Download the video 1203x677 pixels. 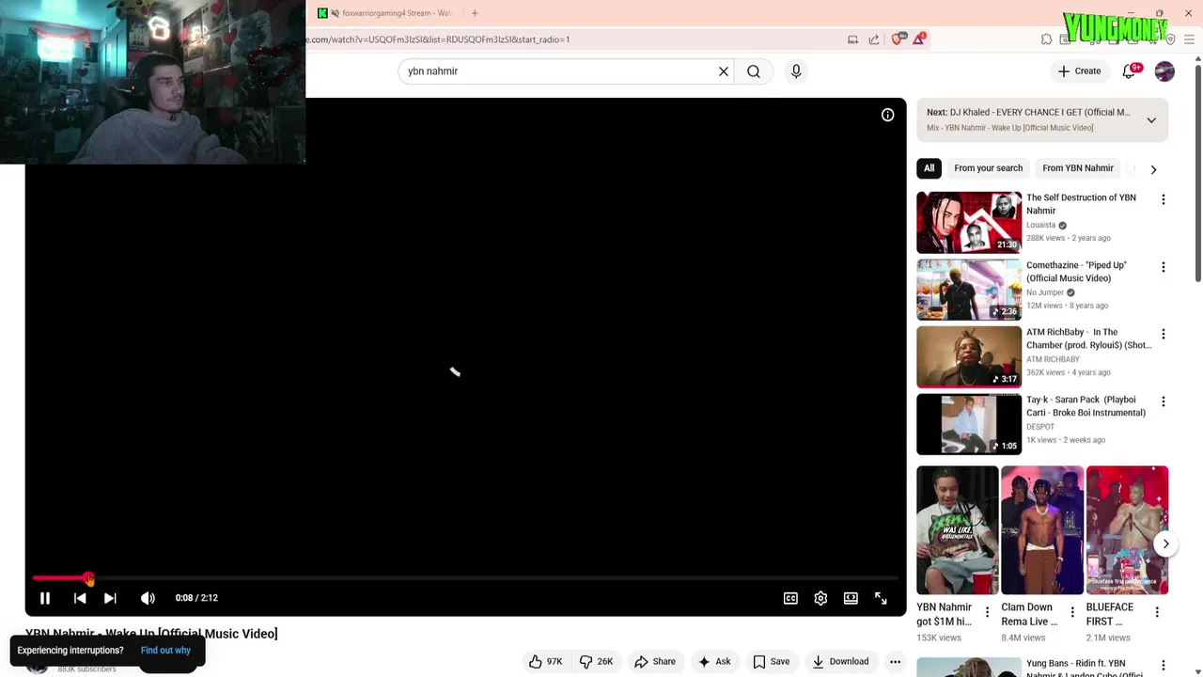[x=841, y=662]
